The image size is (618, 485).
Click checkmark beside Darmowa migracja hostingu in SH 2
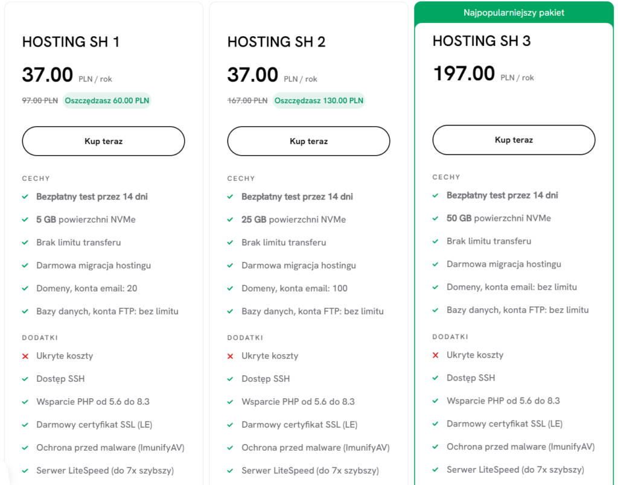(x=231, y=265)
